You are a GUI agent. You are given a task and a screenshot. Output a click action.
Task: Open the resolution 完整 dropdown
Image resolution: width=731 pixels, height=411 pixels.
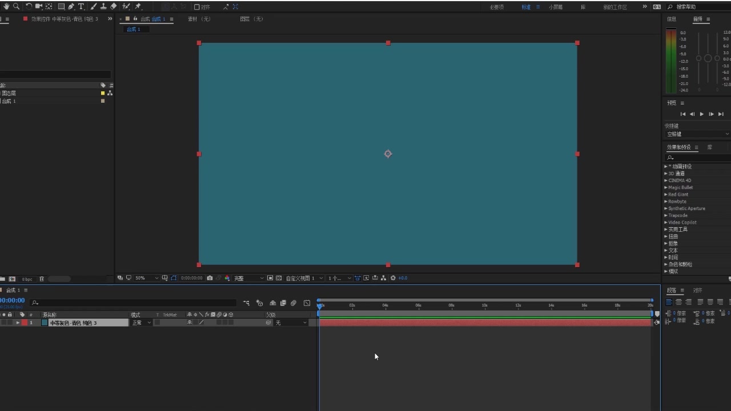(x=249, y=278)
